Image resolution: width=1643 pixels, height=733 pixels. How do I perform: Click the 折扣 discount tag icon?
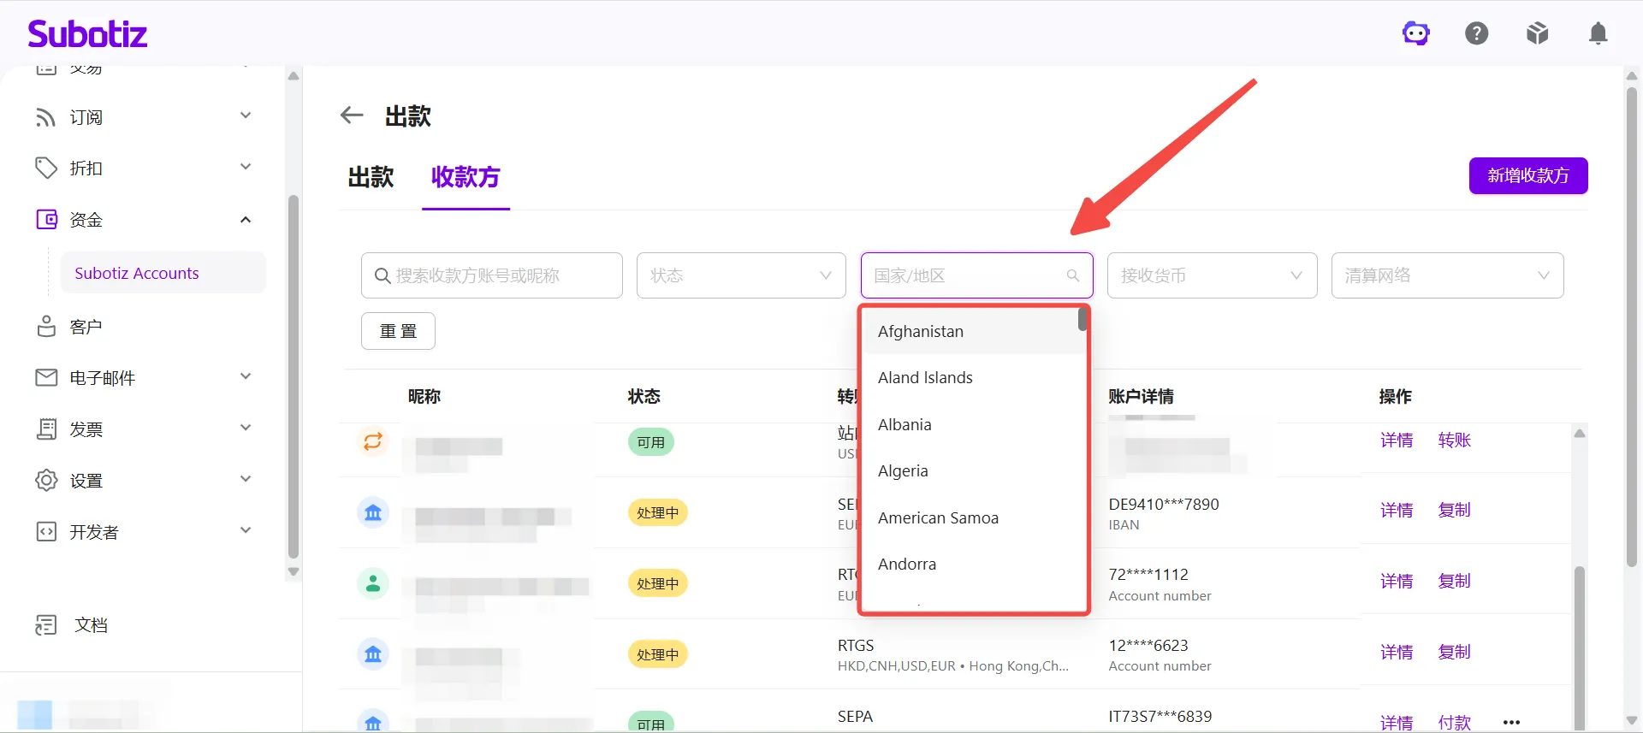click(x=45, y=168)
